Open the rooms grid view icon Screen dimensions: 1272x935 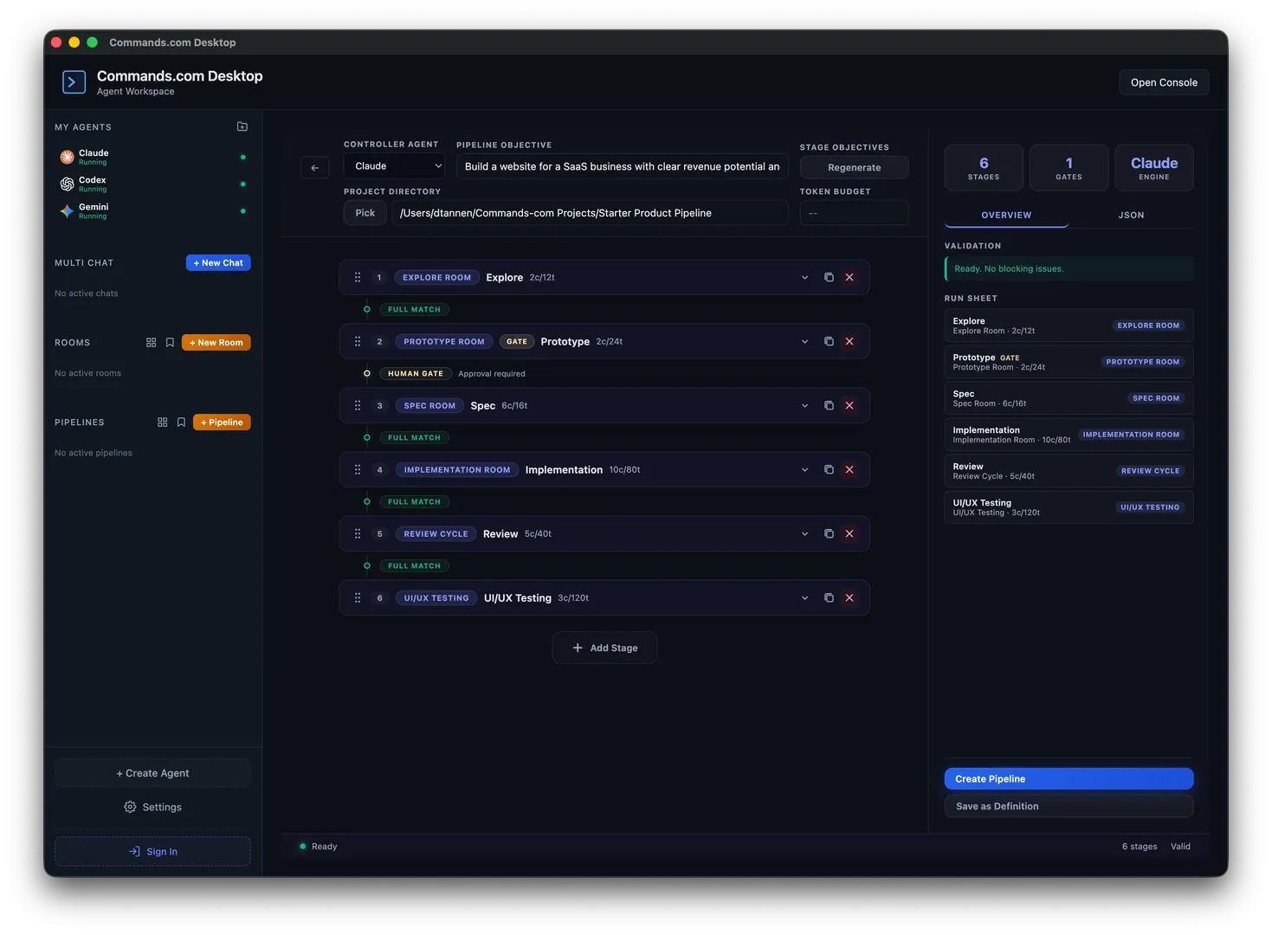pos(151,343)
